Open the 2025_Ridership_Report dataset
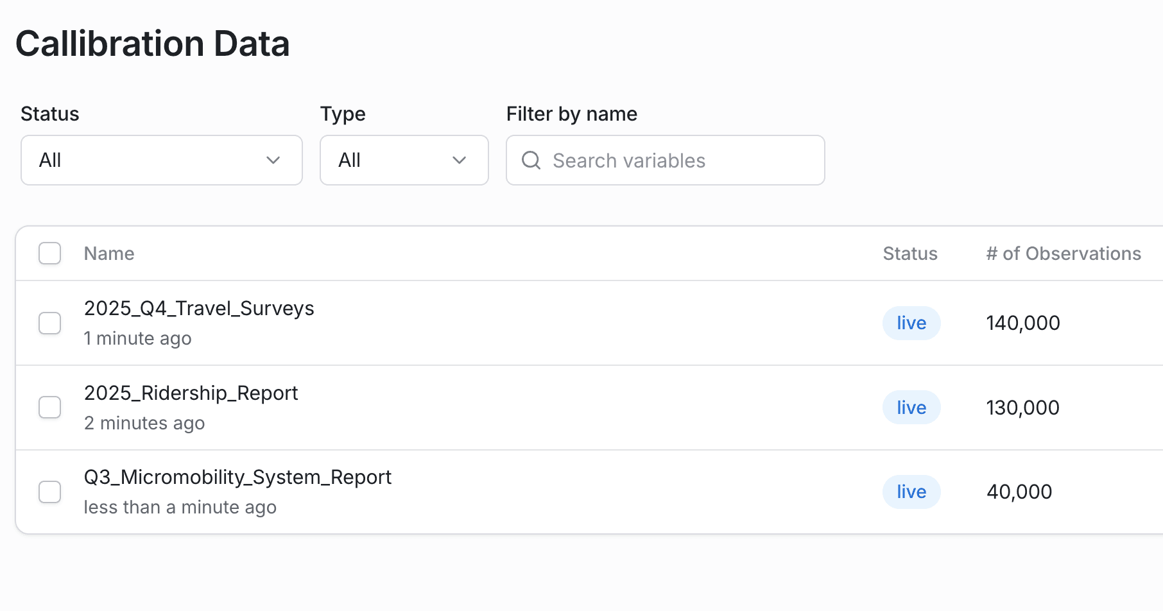The width and height of the screenshot is (1163, 611). click(191, 393)
